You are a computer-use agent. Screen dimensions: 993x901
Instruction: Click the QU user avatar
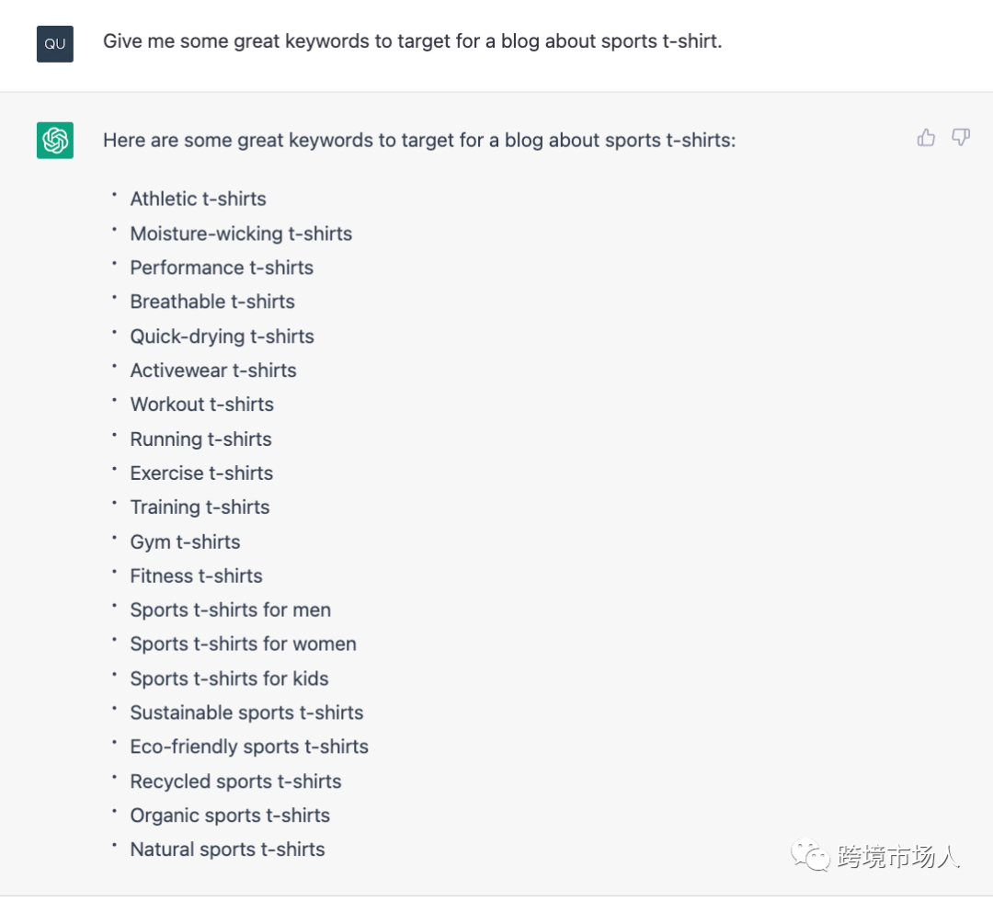pyautogui.click(x=55, y=44)
